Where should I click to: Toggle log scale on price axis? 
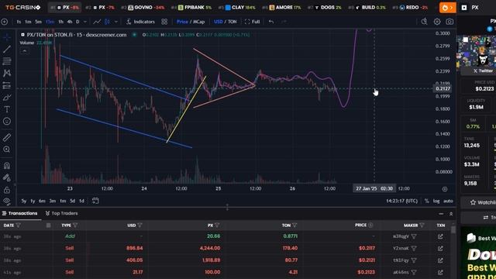pyautogui.click(x=436, y=201)
